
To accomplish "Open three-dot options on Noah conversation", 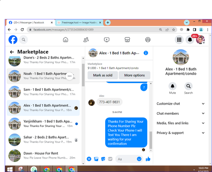I will point(70,76).
